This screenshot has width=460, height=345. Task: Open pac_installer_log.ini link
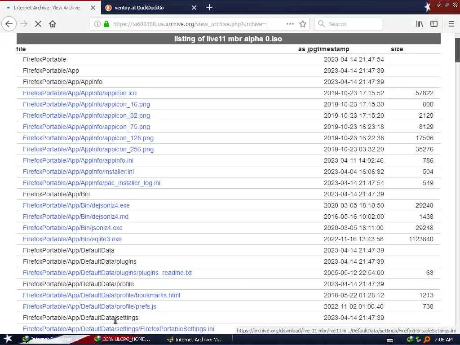[x=92, y=183]
